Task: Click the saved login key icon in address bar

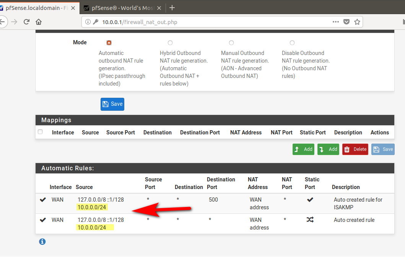Action: coord(96,22)
